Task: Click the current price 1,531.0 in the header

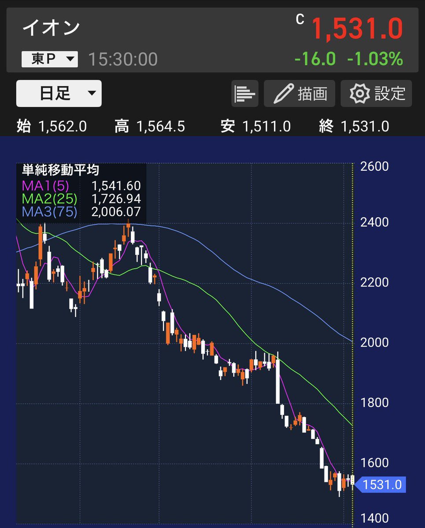Action: (357, 29)
